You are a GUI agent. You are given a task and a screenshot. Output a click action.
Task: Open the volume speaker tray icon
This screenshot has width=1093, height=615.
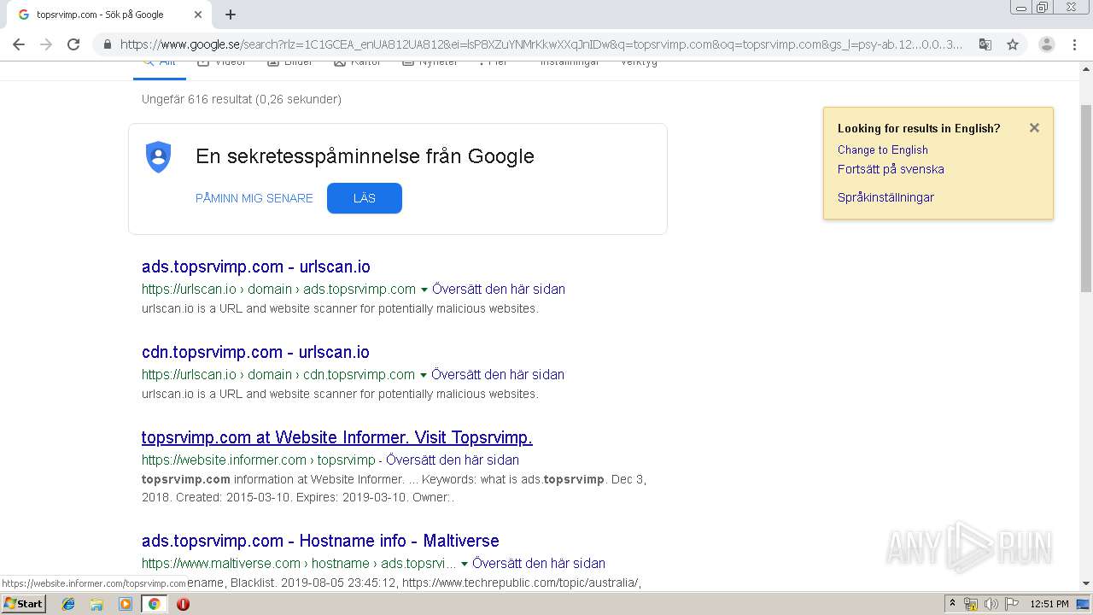(x=991, y=604)
